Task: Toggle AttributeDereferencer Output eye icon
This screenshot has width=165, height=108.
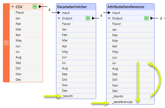Action: click(146, 18)
